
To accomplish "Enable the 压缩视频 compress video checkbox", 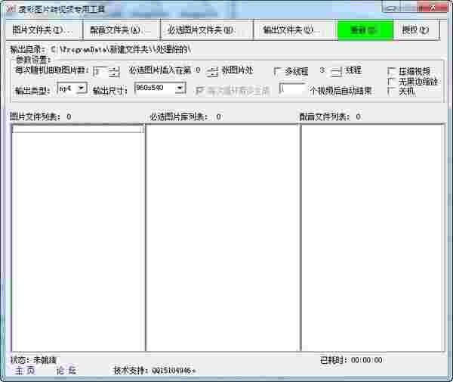I will (x=391, y=71).
